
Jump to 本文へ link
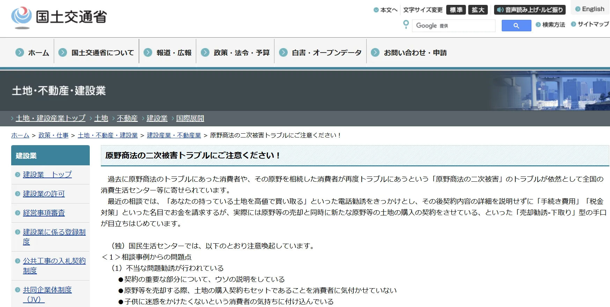389,10
